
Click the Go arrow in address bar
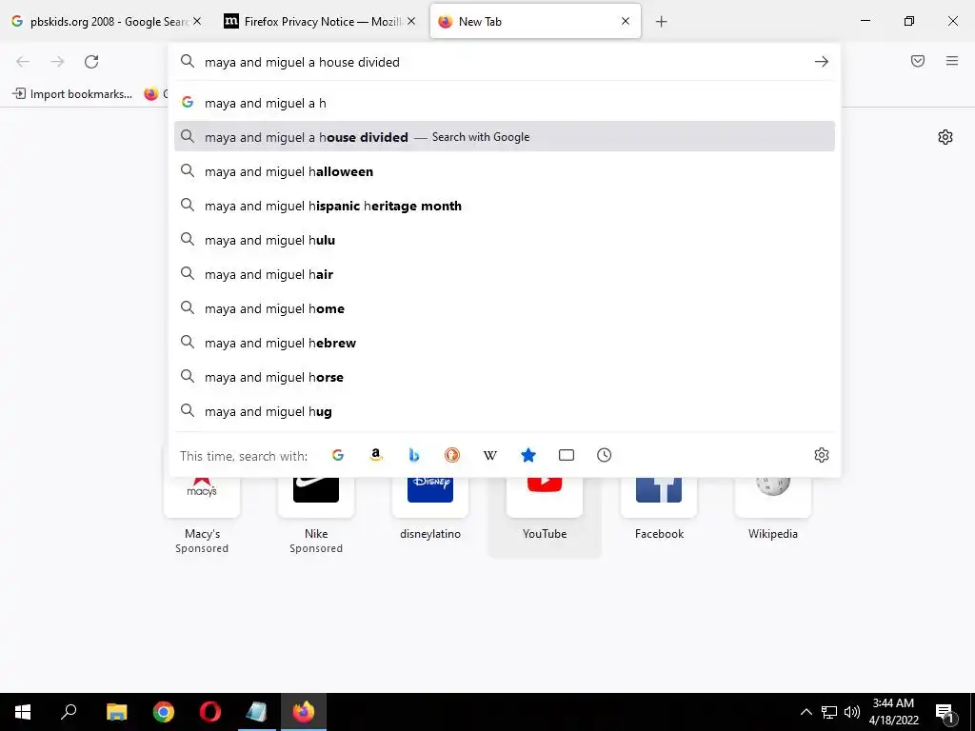pos(822,62)
